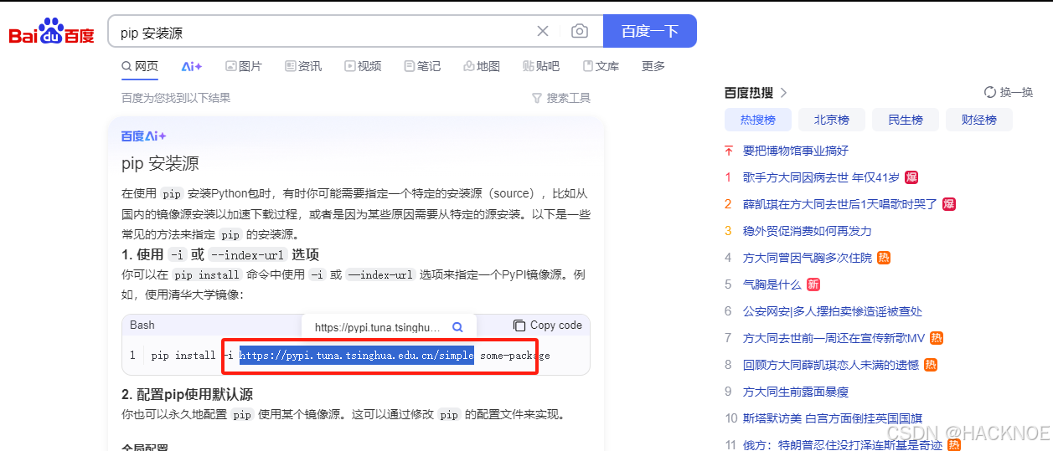Viewport: 1053px width, 451px height.
Task: Switch to the 图片 tab
Action: [x=244, y=66]
